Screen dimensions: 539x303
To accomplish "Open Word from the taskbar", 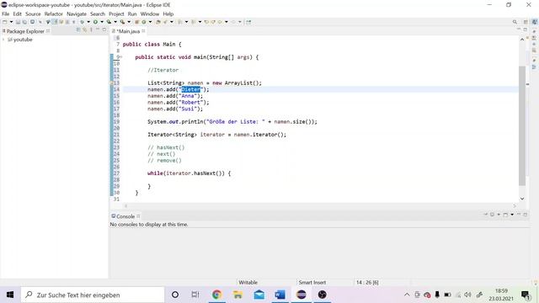I will pos(280,295).
